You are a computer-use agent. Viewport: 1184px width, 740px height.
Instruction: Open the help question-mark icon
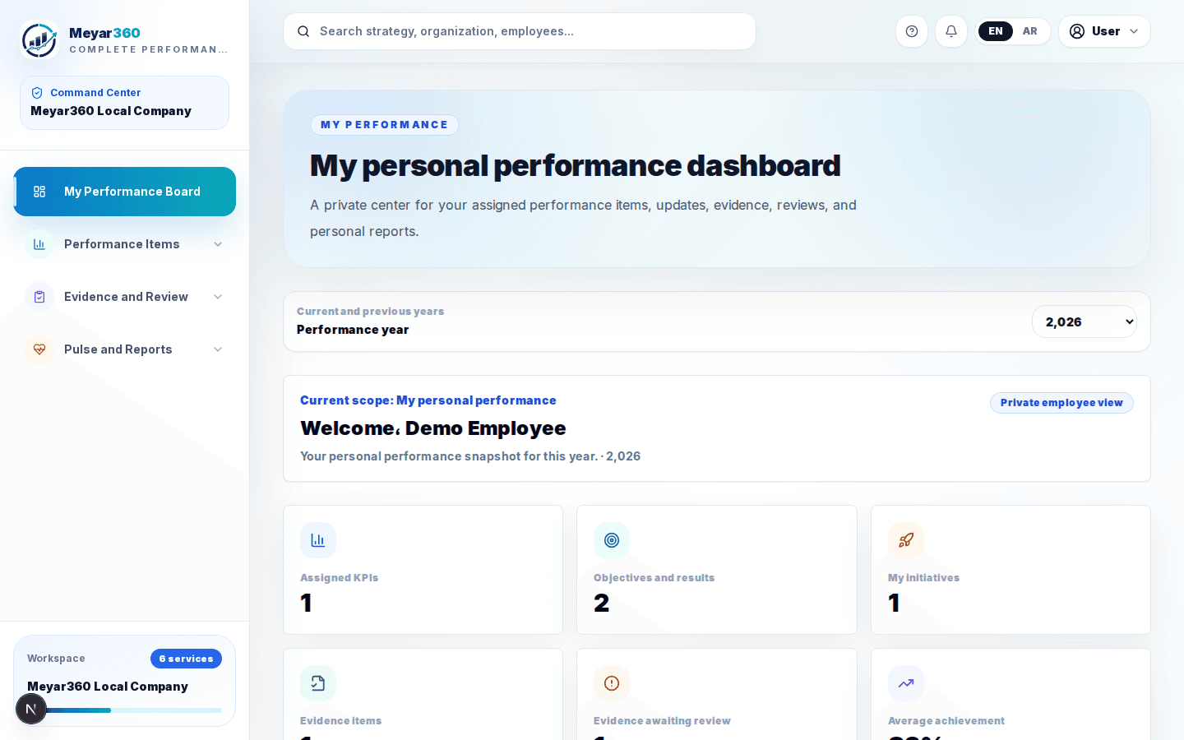[x=912, y=31]
